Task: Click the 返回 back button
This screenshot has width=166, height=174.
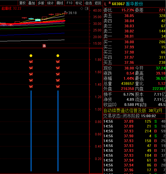Action: [x=98, y=3]
